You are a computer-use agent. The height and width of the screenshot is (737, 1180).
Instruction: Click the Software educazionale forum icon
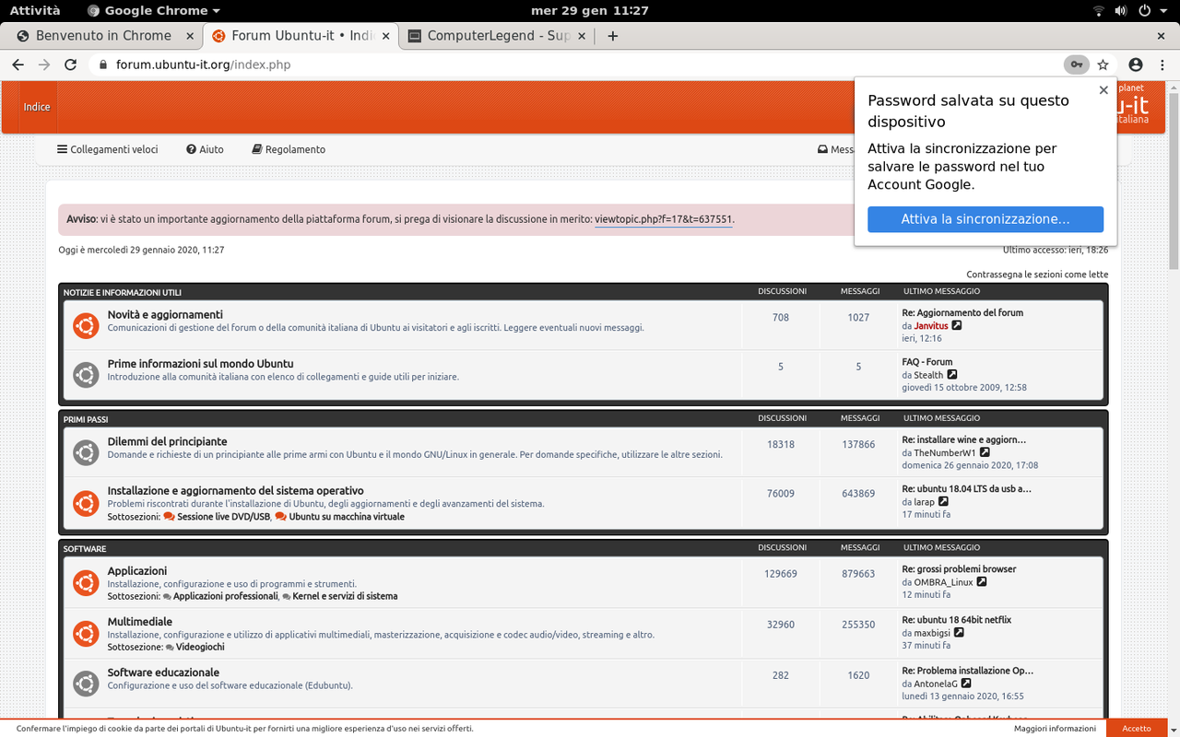click(86, 684)
